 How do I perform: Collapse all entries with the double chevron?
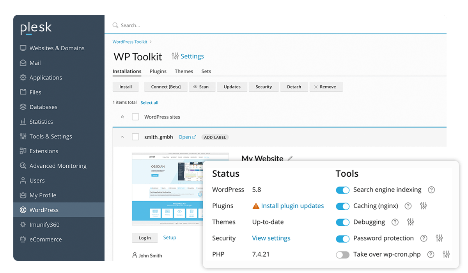pyautogui.click(x=122, y=117)
